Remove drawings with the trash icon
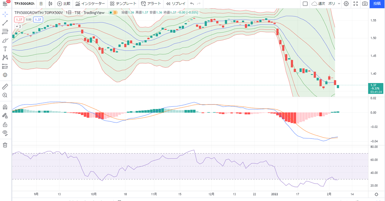Viewport: 385px width, 201px height. point(5,145)
